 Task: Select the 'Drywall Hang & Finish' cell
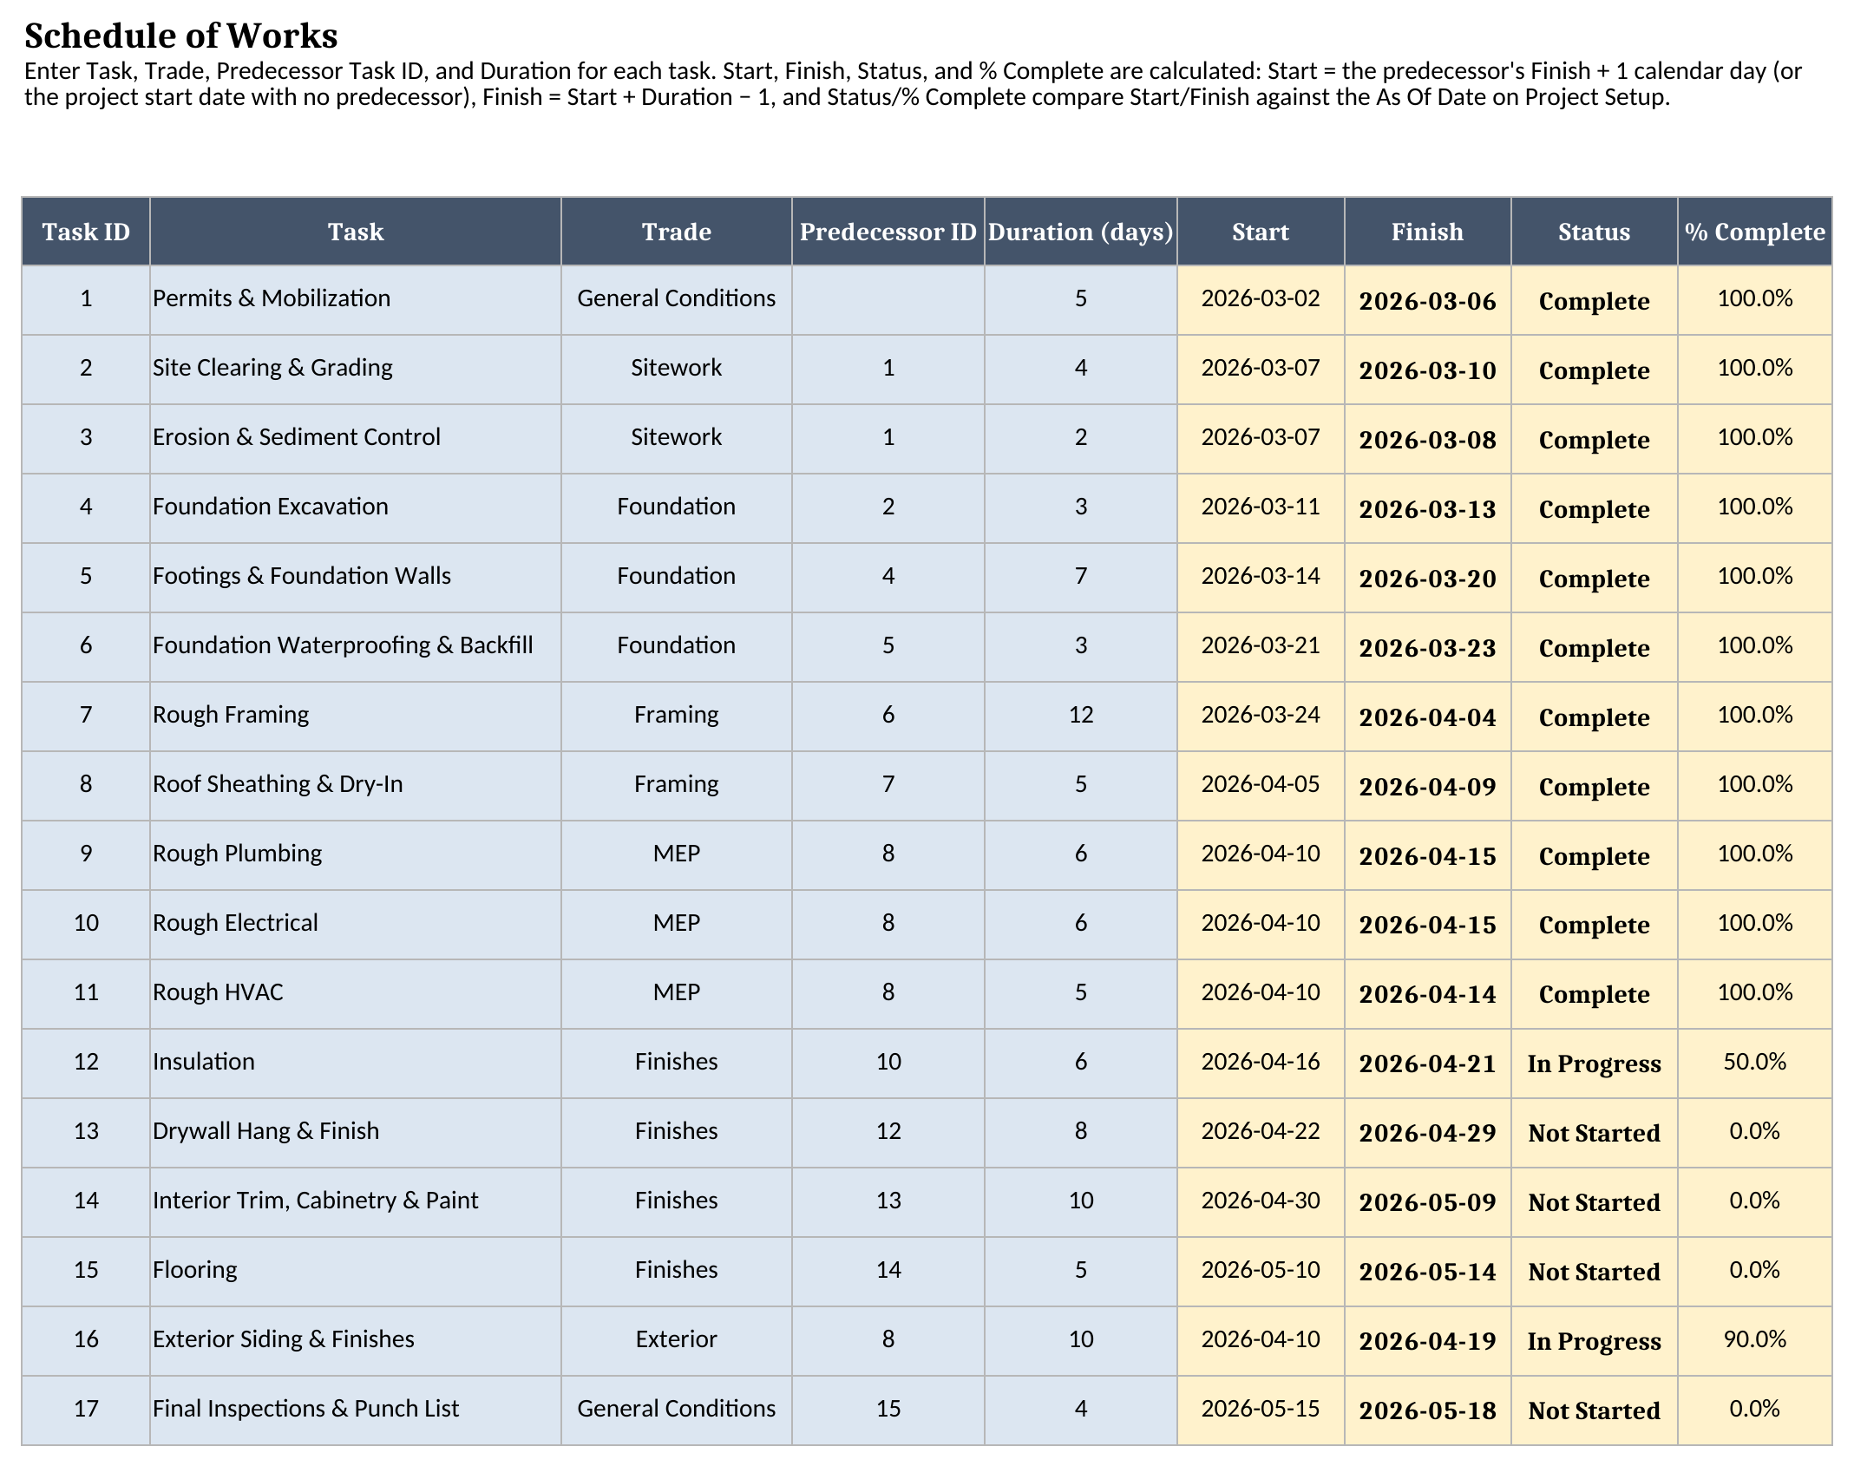356,1133
